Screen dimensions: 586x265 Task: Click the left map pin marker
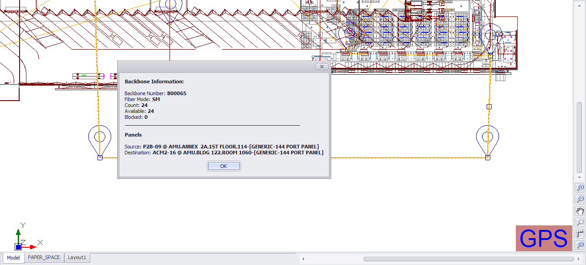coord(99,142)
